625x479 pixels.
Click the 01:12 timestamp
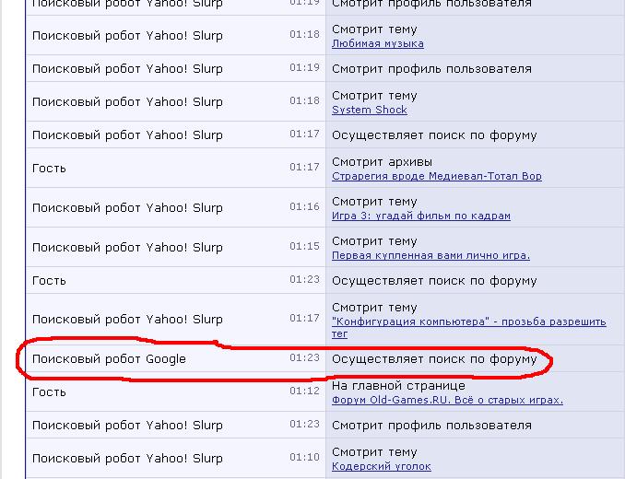(x=304, y=391)
